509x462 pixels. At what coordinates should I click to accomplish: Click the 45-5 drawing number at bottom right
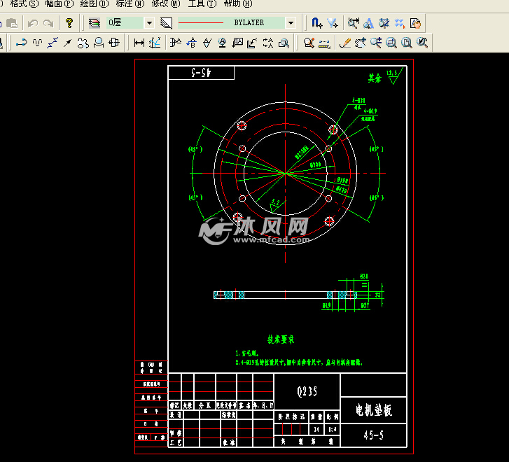click(374, 435)
